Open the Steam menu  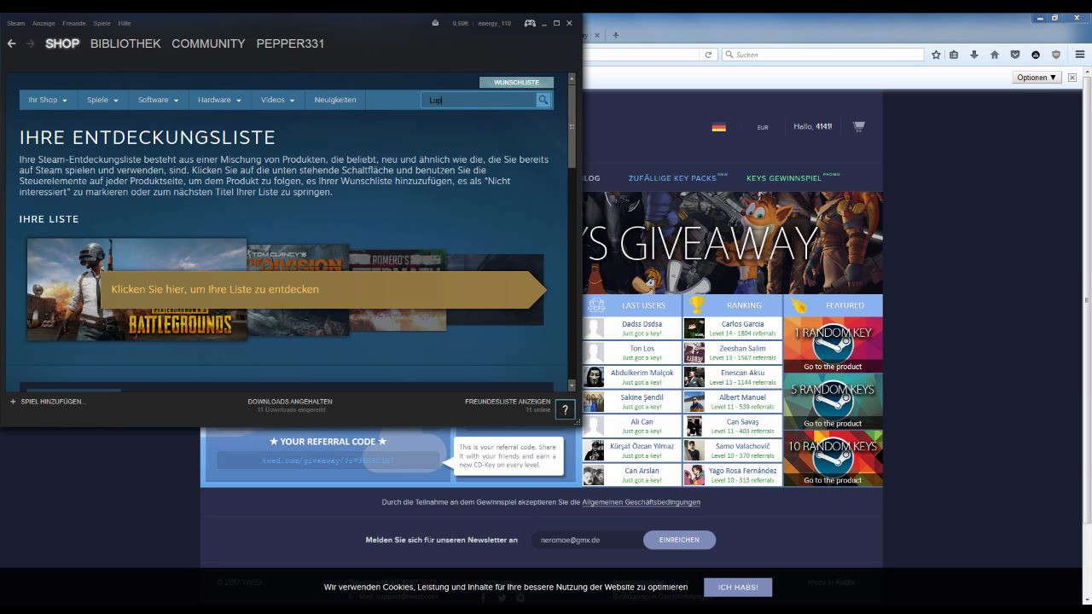coord(15,23)
